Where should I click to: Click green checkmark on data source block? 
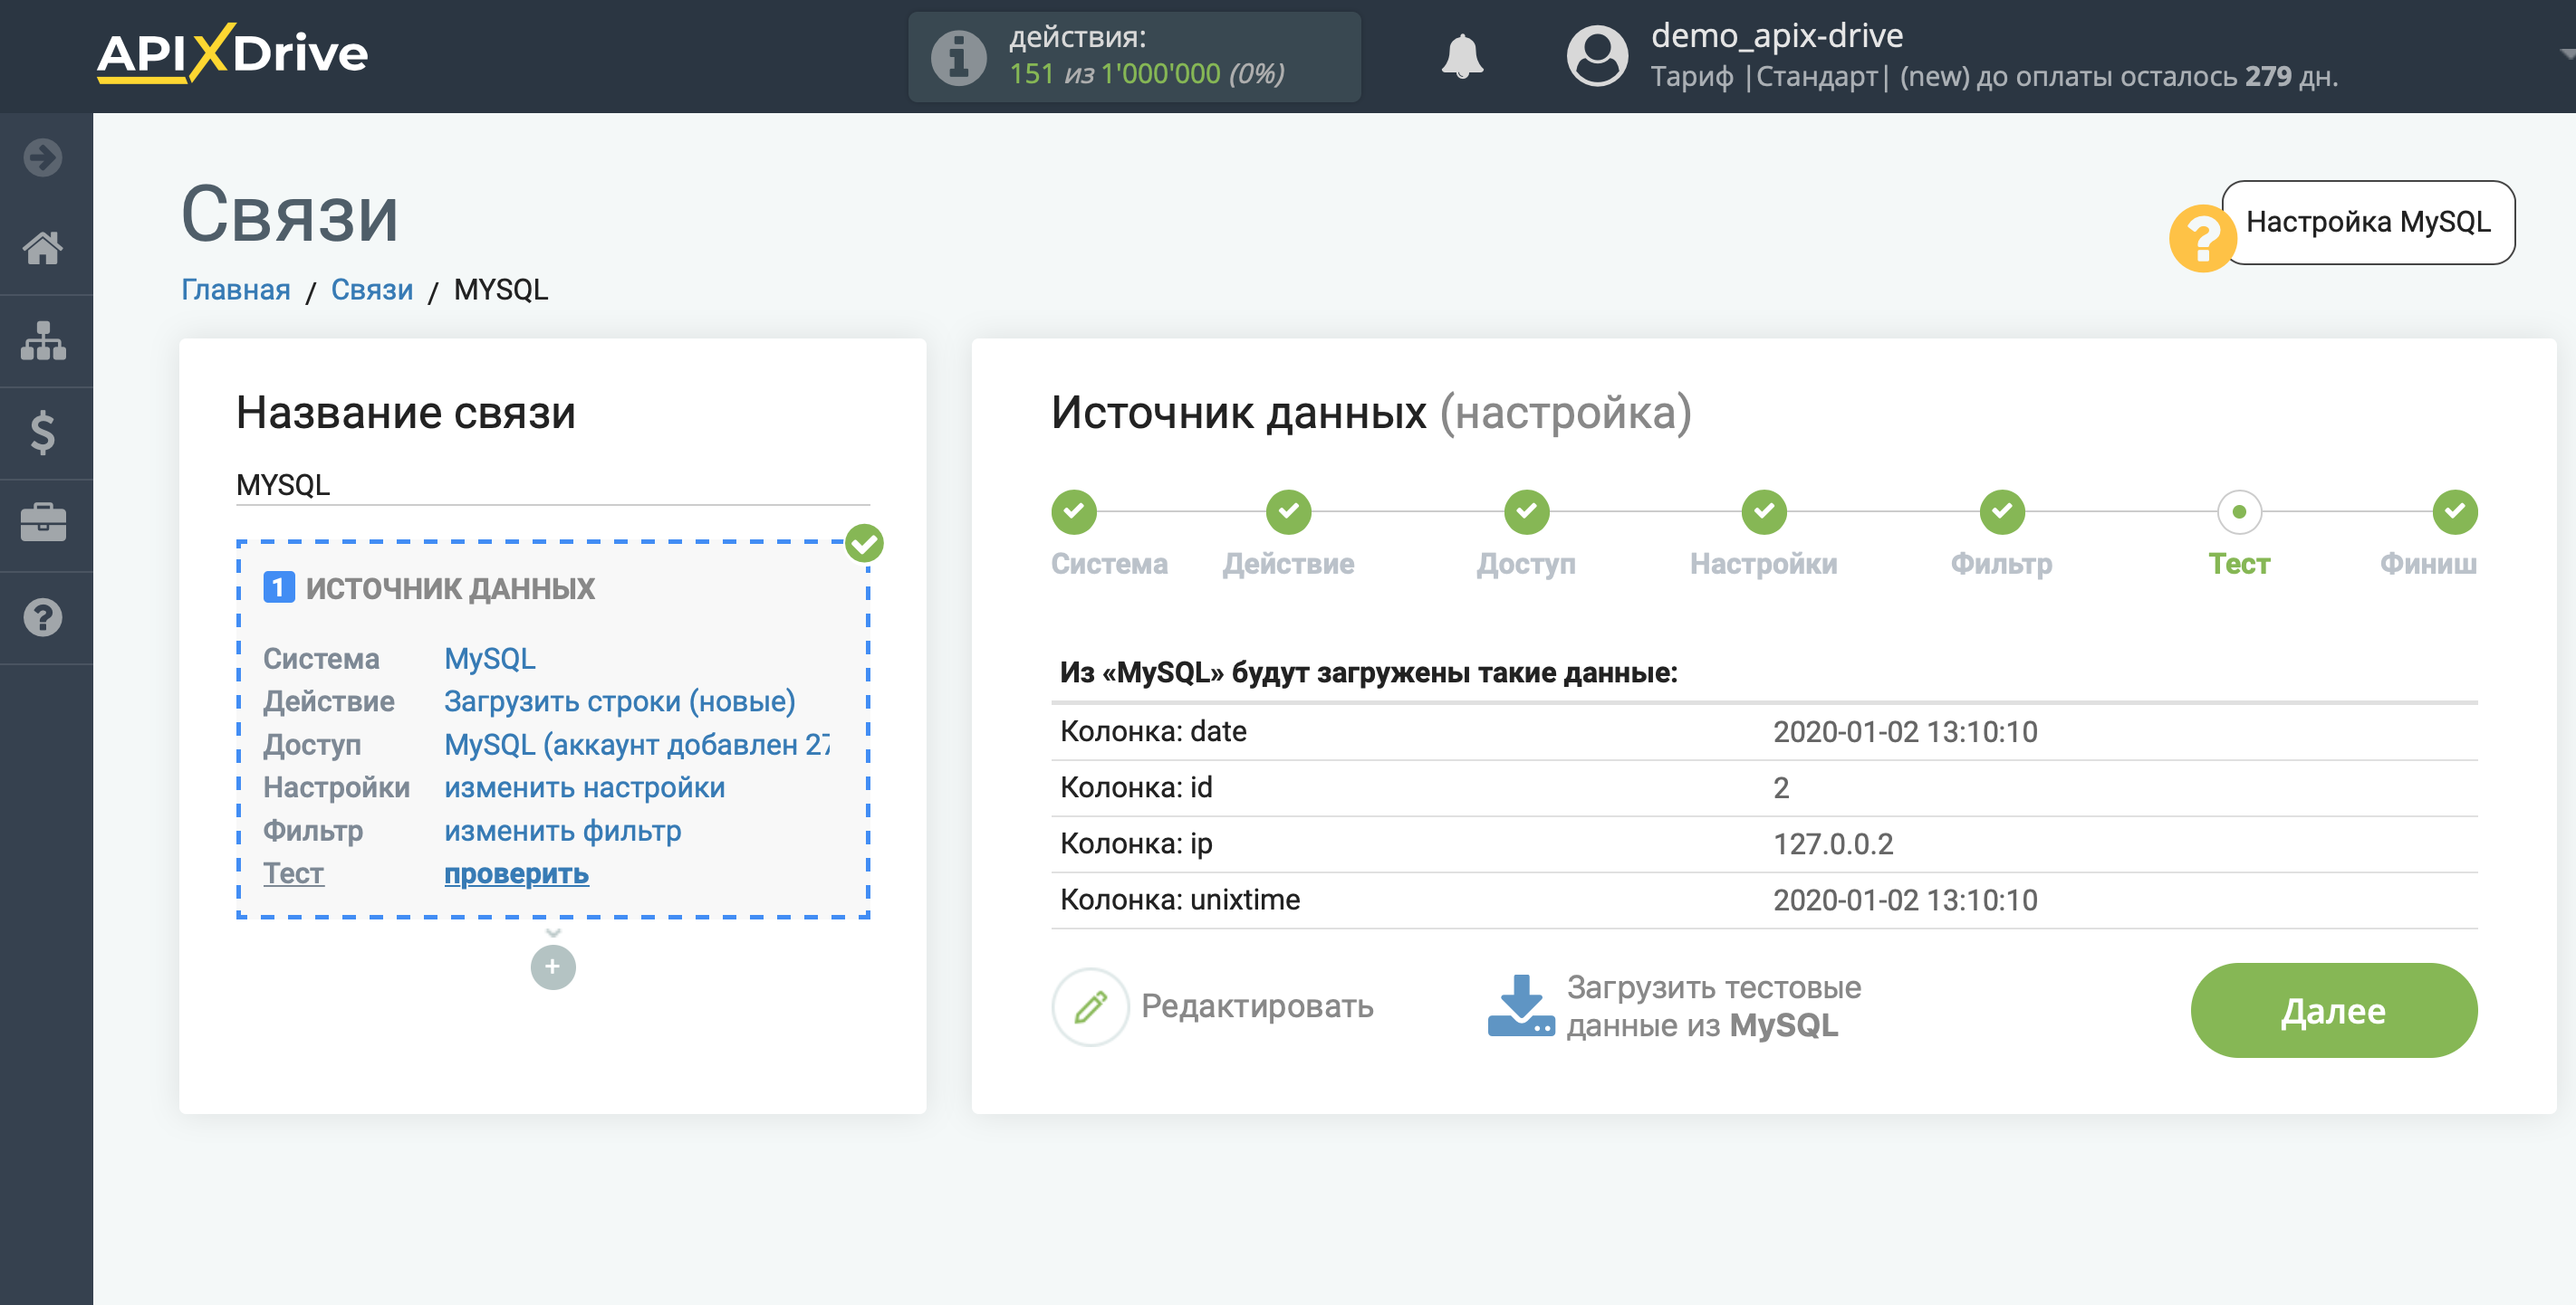(x=864, y=544)
